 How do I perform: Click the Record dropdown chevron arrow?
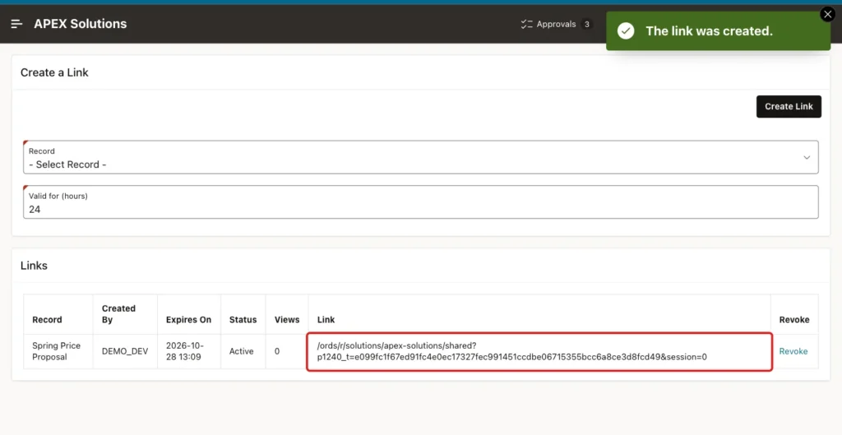point(807,157)
